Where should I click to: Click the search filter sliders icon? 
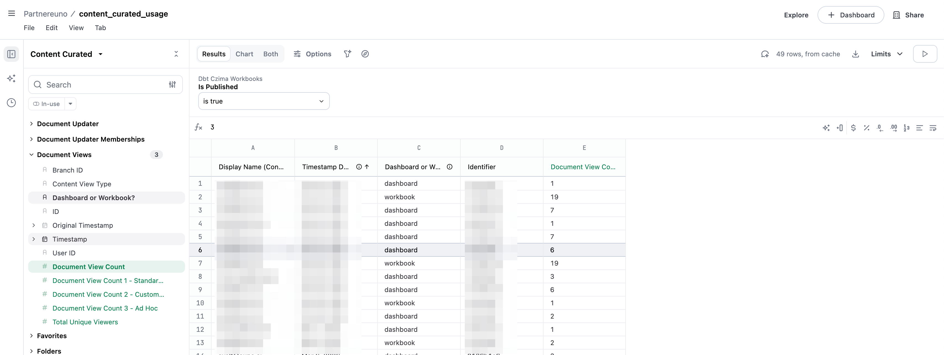click(x=172, y=85)
